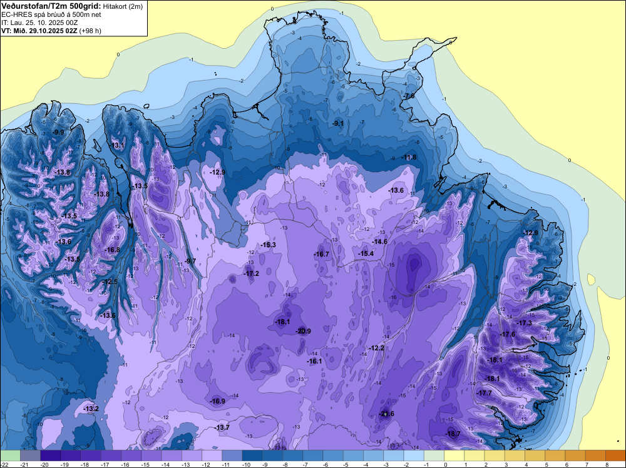The width and height of the screenshot is (626, 468).
Task: Select the -9.9 temperature label
Action: click(58, 132)
